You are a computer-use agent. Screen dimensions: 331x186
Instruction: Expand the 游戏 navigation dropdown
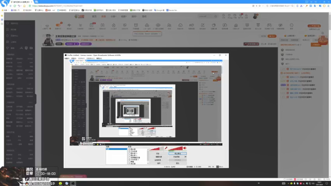[134, 16]
